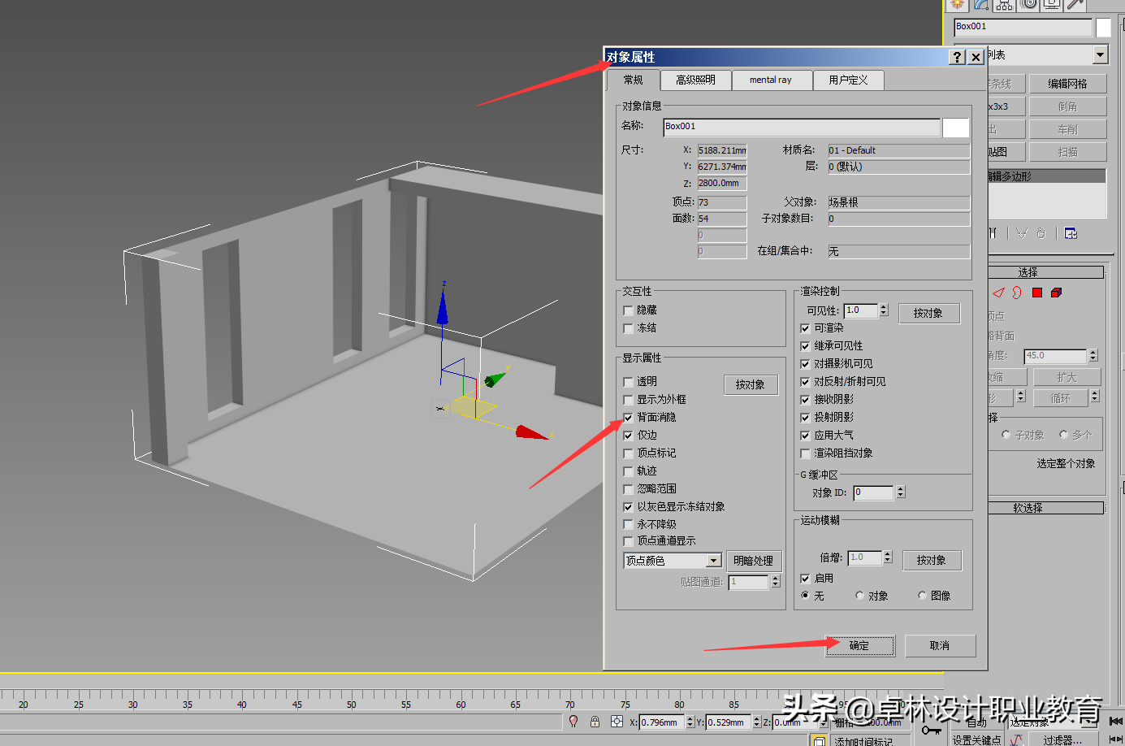Click the 设置关键点 button
This screenshot has width=1125, height=746.
(x=976, y=740)
